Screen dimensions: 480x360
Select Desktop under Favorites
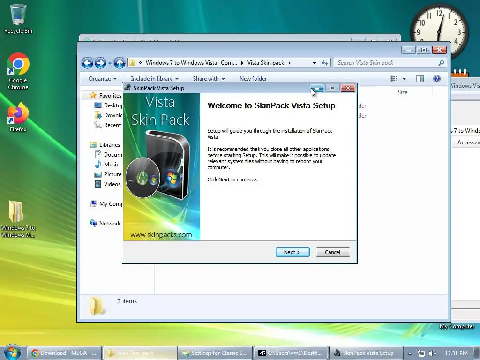108,105
